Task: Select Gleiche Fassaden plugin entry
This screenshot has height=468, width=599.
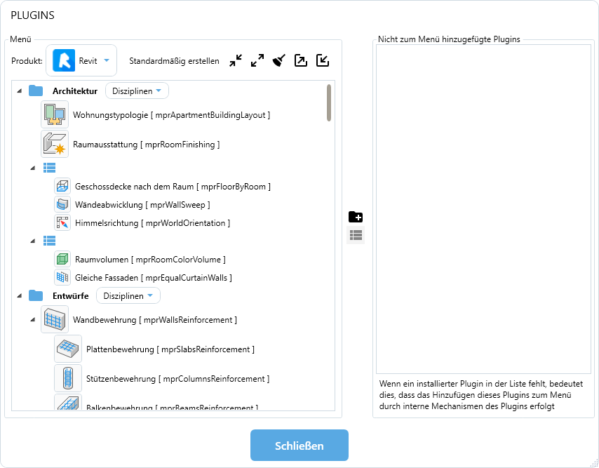Action: pos(153,278)
